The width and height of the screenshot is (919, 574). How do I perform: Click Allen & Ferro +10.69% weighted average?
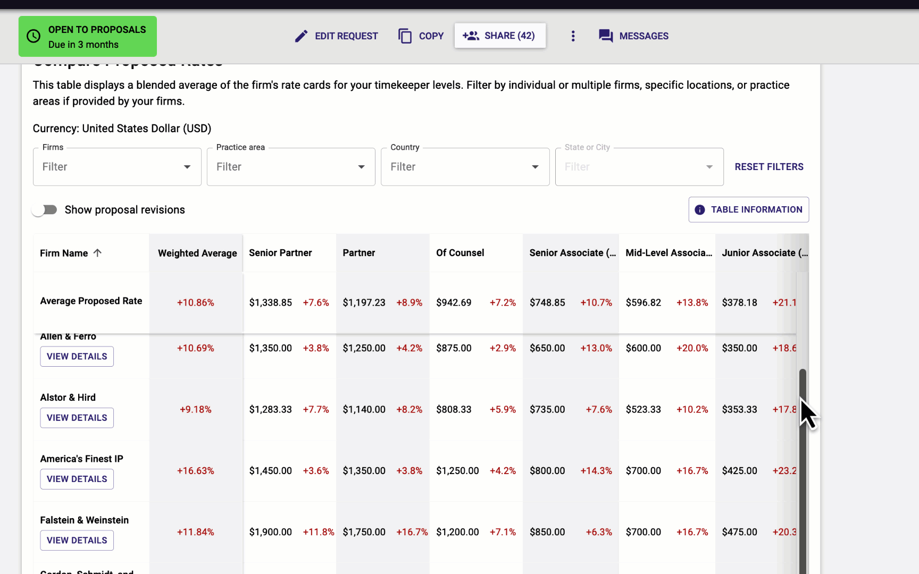click(196, 348)
